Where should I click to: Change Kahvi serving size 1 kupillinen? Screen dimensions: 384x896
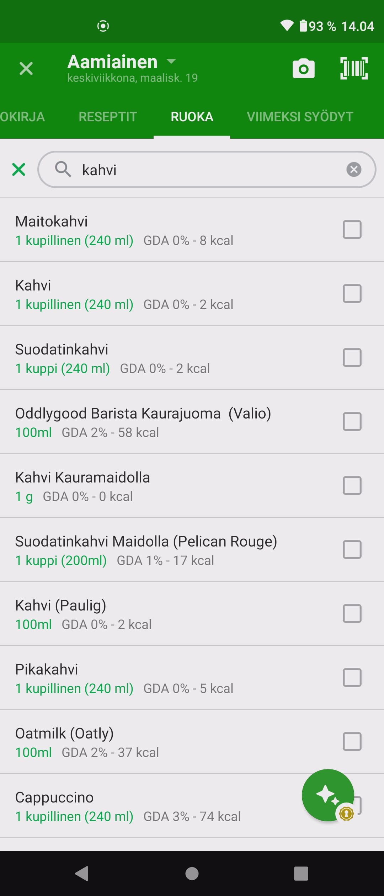74,305
